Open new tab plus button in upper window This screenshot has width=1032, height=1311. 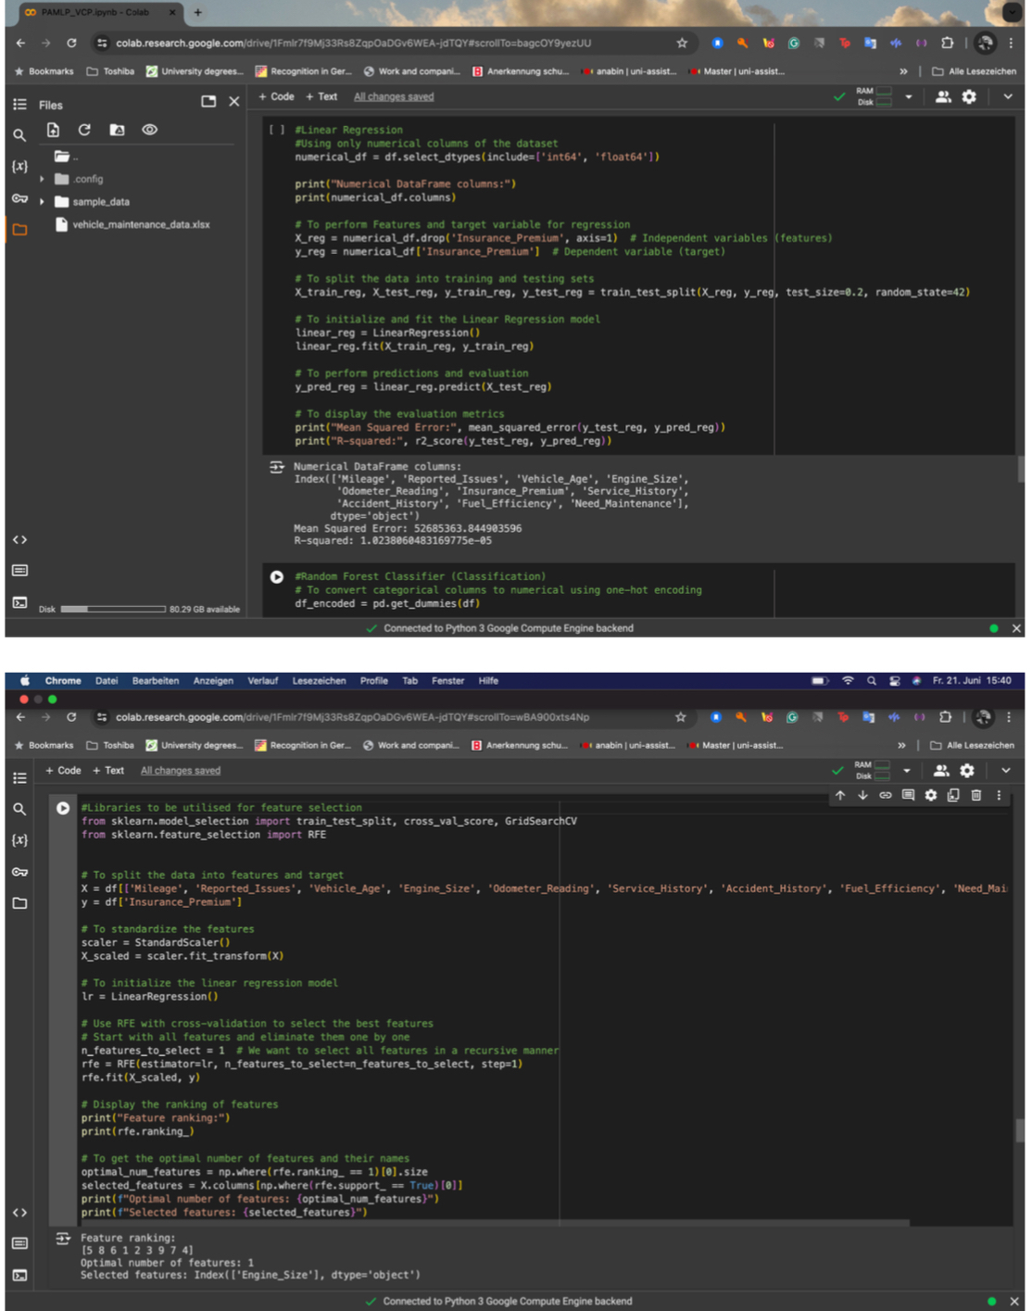point(197,12)
